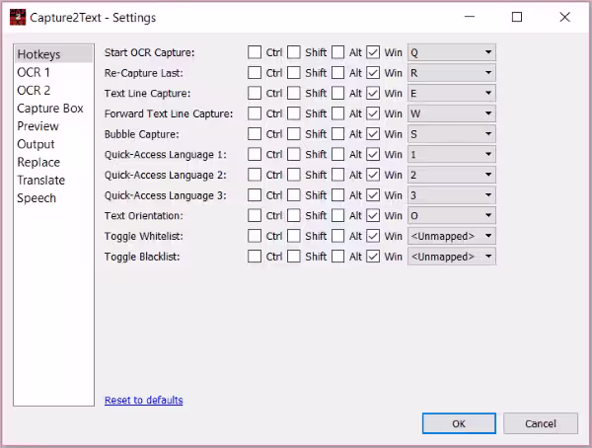Enable Ctrl for Toggle Whitelist
The width and height of the screenshot is (592, 448).
click(255, 236)
